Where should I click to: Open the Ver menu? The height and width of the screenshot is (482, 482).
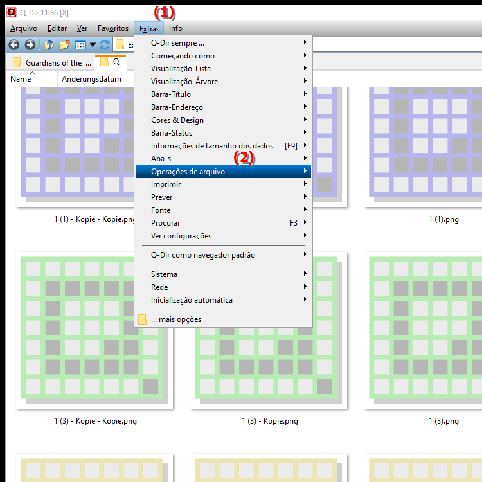[x=82, y=28]
